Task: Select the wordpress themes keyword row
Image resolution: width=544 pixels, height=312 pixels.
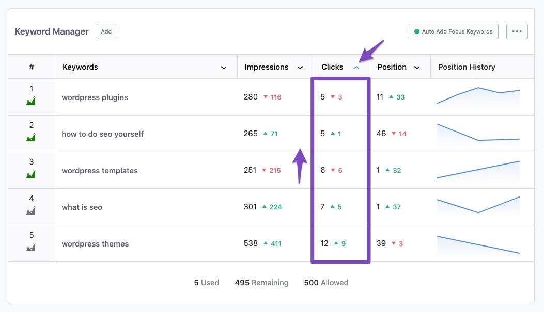Action: tap(95, 244)
